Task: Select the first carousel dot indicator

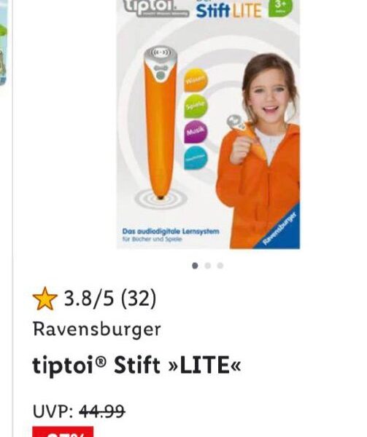Action: tap(195, 266)
